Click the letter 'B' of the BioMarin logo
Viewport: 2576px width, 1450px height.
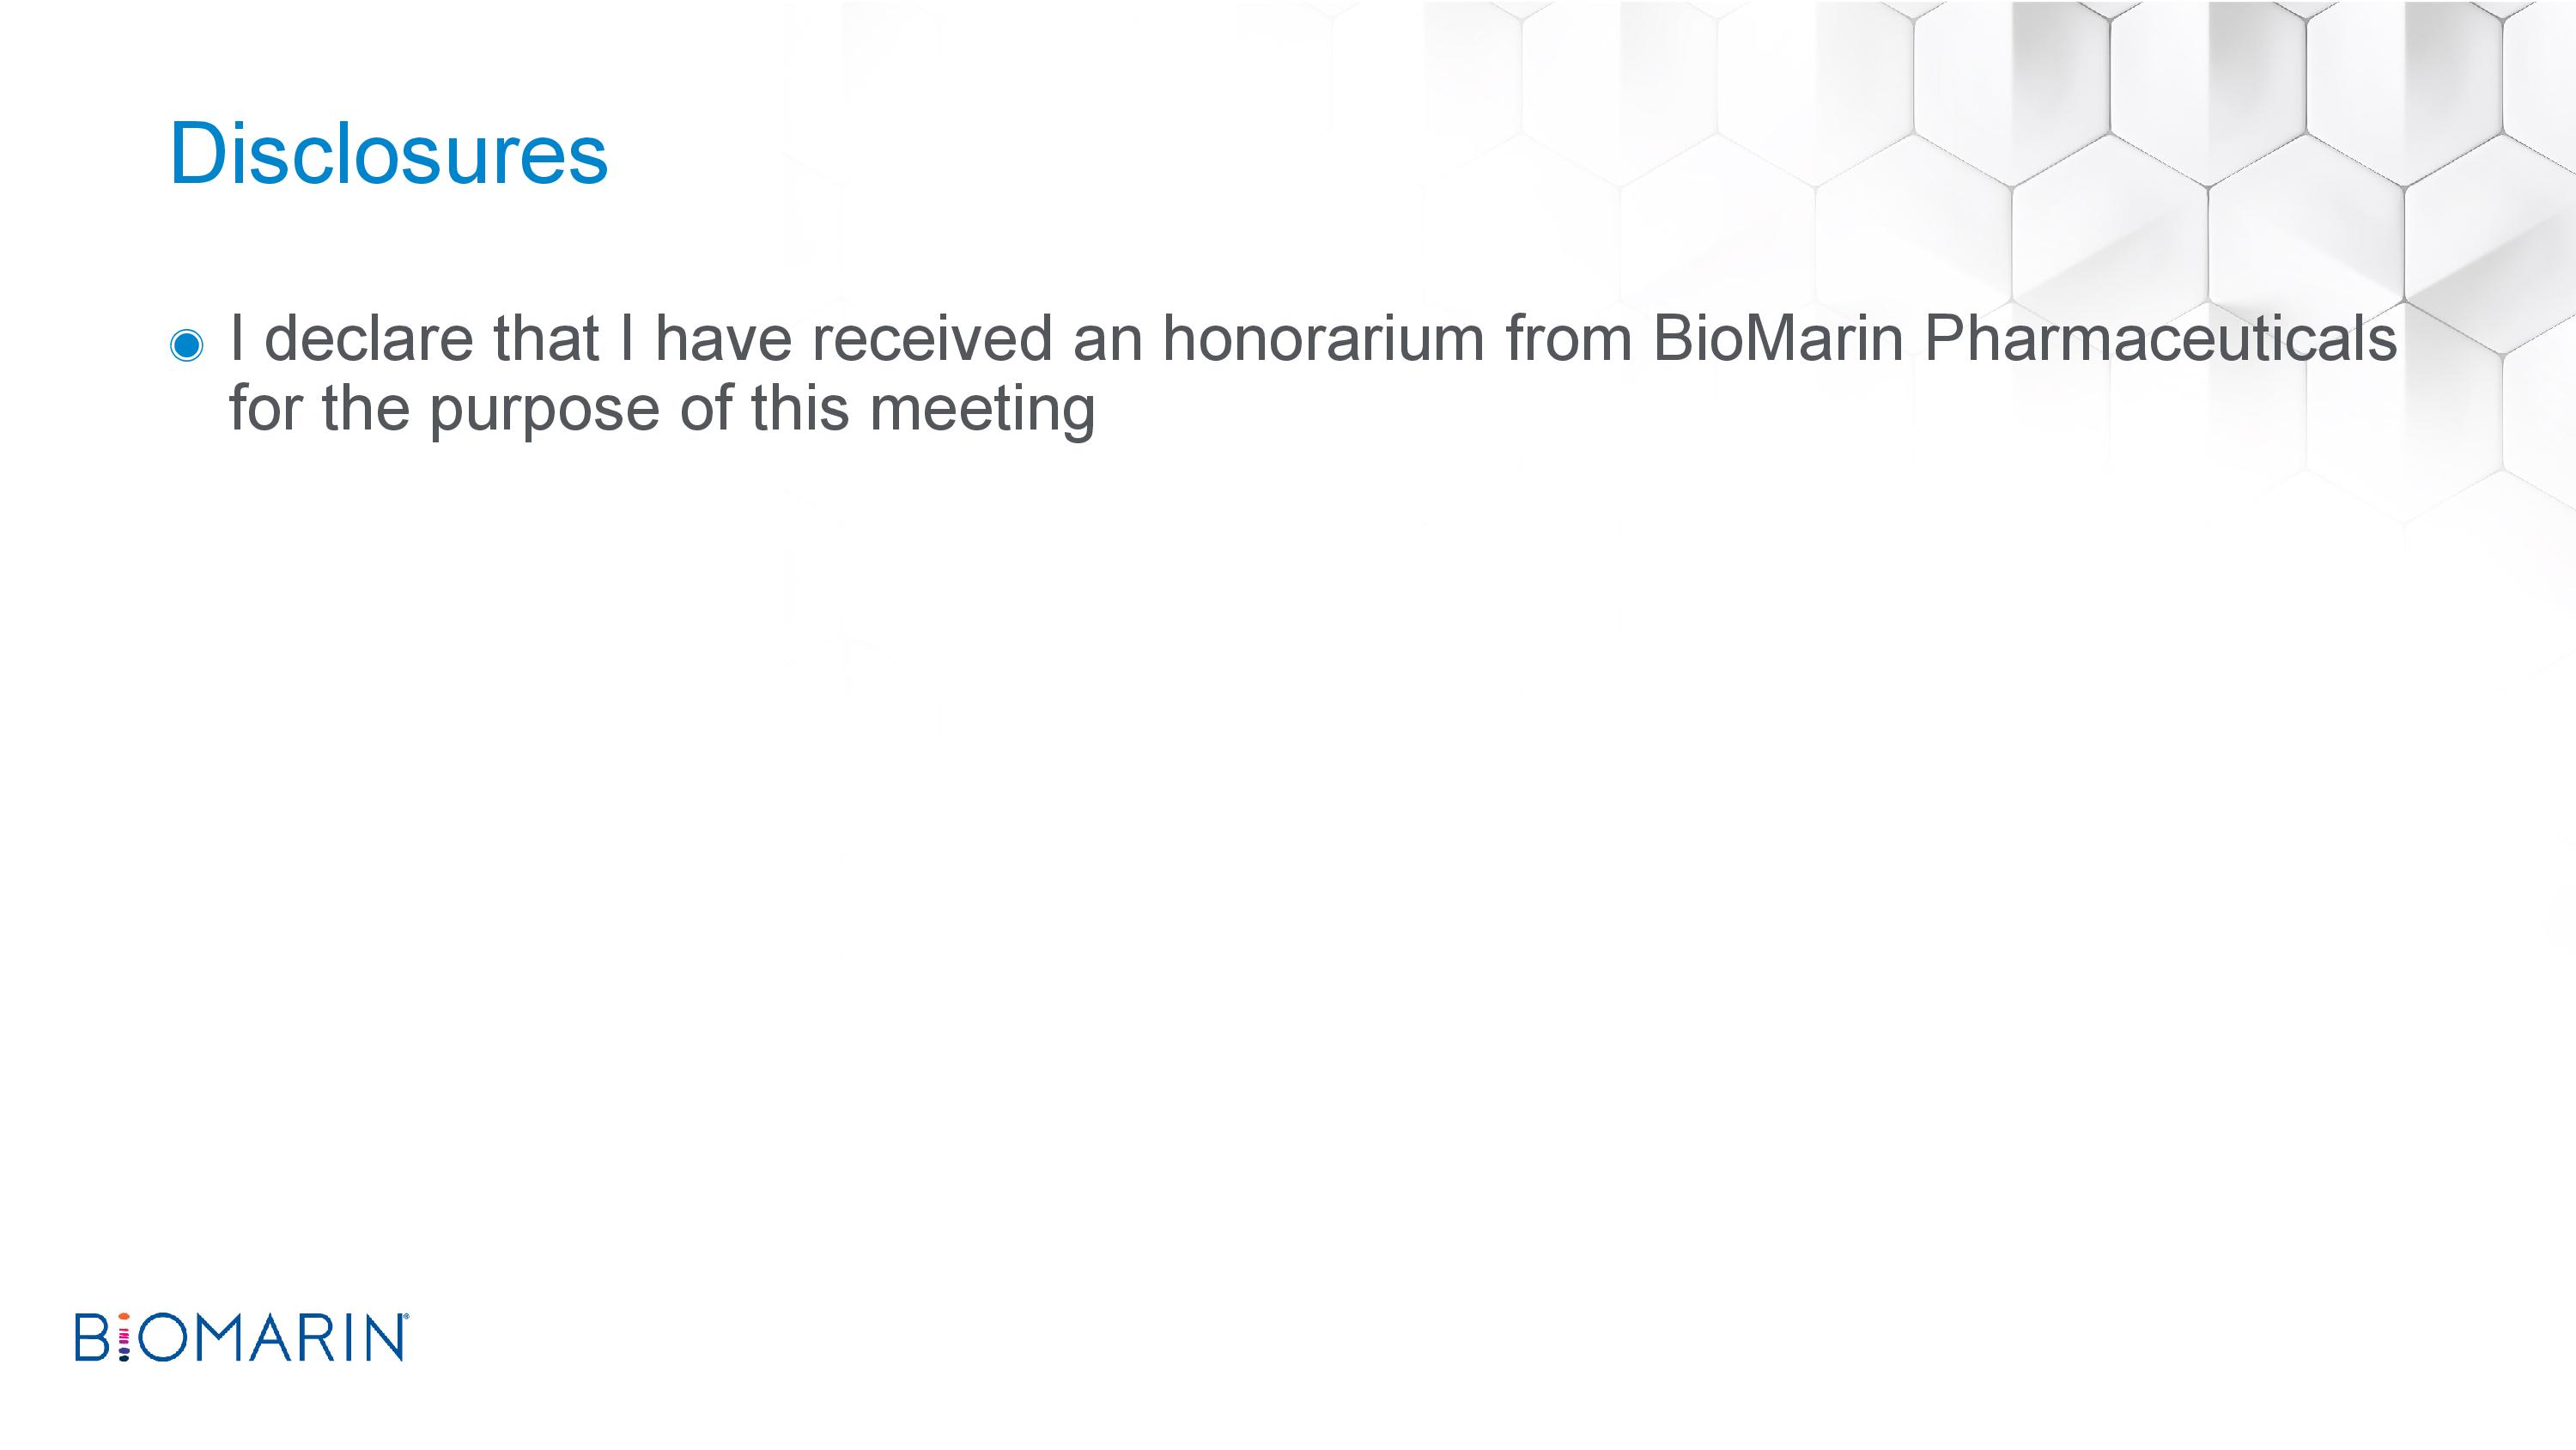tap(93, 1338)
